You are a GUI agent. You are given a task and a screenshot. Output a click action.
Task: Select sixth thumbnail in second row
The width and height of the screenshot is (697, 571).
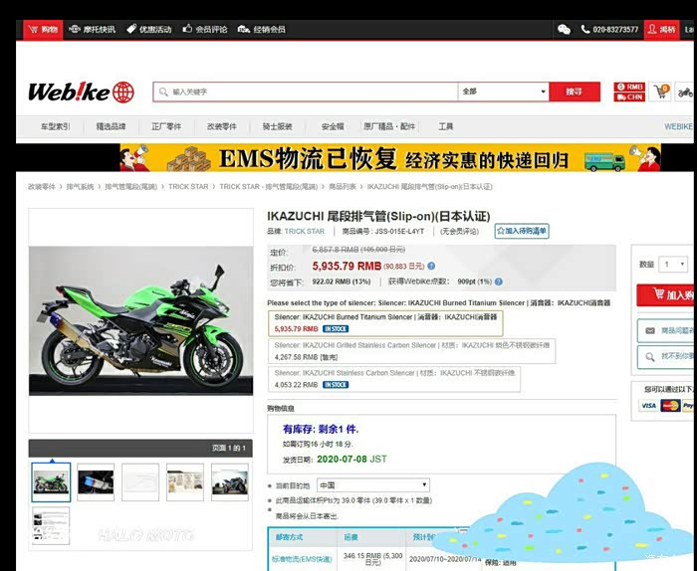(x=51, y=525)
